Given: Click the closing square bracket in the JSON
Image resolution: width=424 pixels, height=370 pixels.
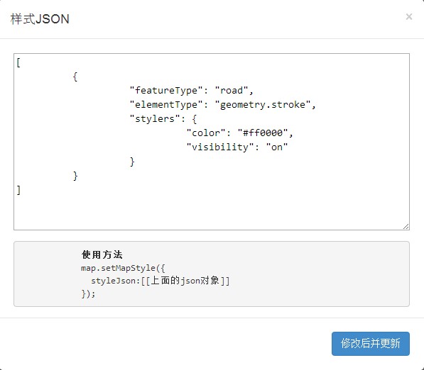Looking at the screenshot, I should (18, 190).
